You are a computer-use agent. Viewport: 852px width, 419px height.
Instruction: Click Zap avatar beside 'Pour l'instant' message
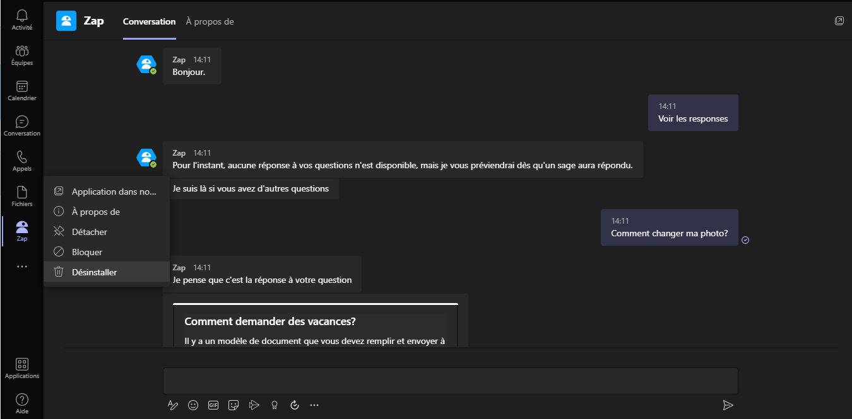(x=146, y=158)
